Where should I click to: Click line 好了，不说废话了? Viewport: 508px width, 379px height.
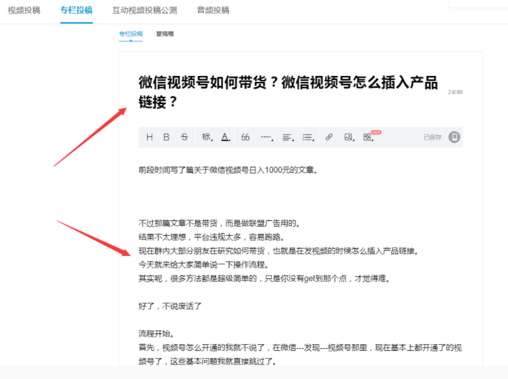170,306
